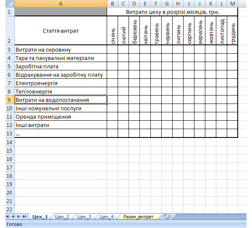The width and height of the screenshot is (252, 228).
Task: Select cell 'Заробітна плата'
Action: coord(60,66)
